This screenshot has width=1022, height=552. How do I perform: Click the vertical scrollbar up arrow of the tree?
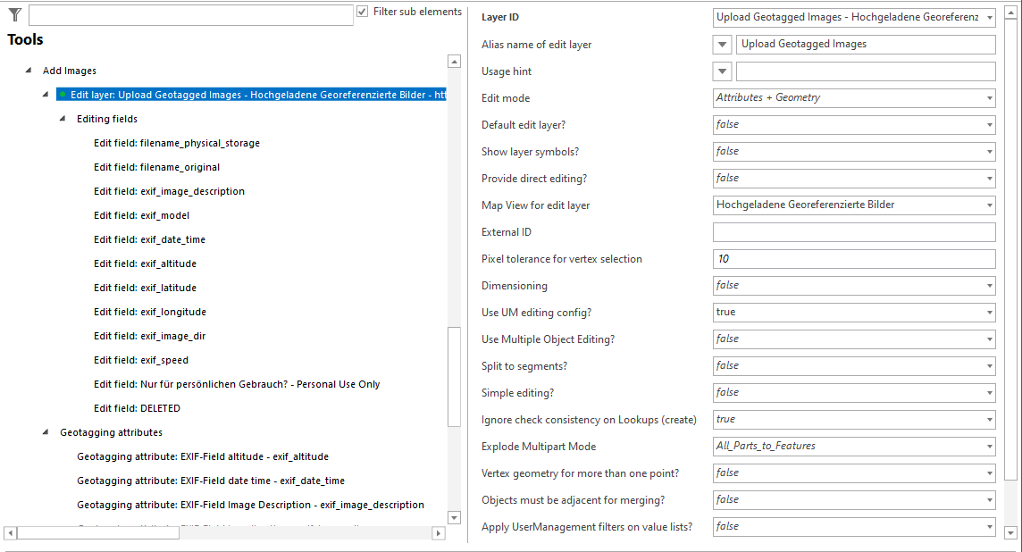click(x=454, y=62)
